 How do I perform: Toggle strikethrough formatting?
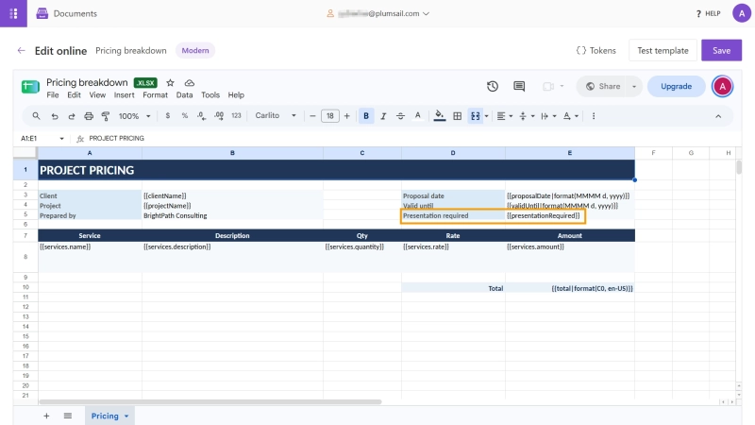(400, 116)
